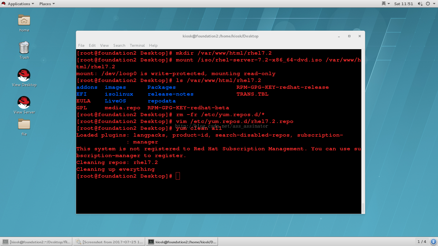This screenshot has width=438, height=246.
Task: Open the file folder on desktop
Action: (x=24, y=124)
